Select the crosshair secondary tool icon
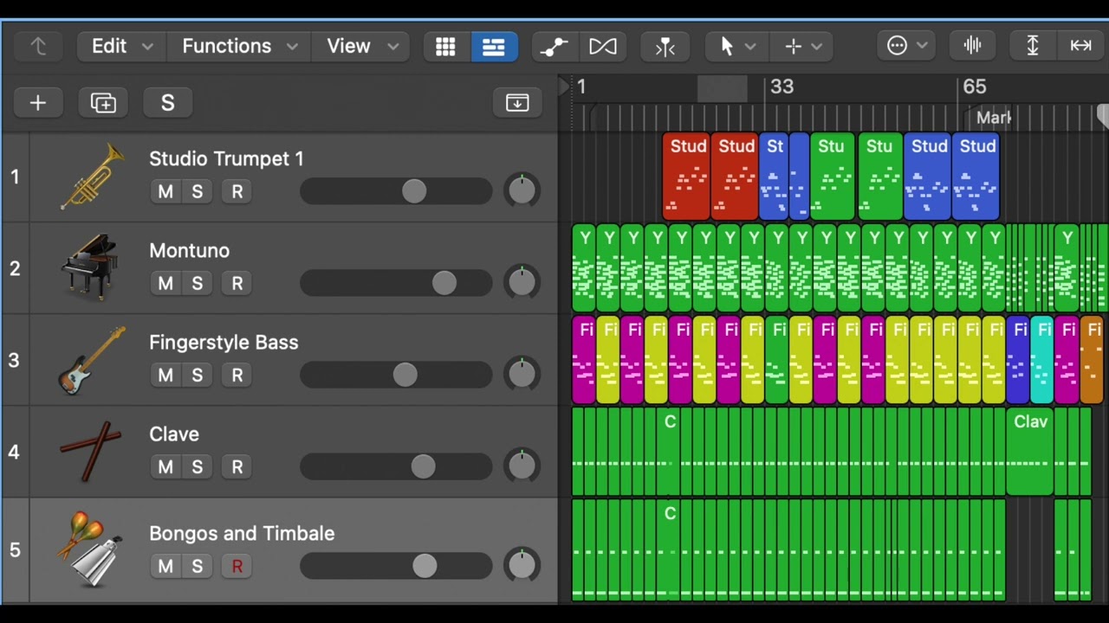This screenshot has height=623, width=1109. click(x=793, y=47)
